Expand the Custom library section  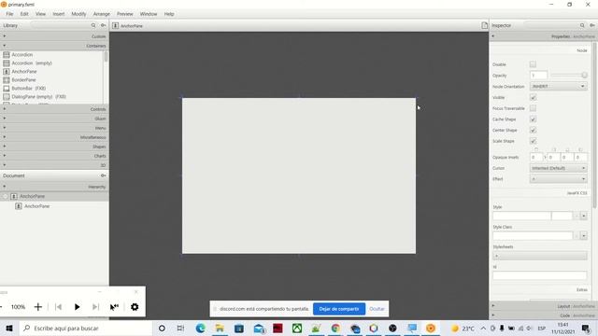[x=54, y=36]
